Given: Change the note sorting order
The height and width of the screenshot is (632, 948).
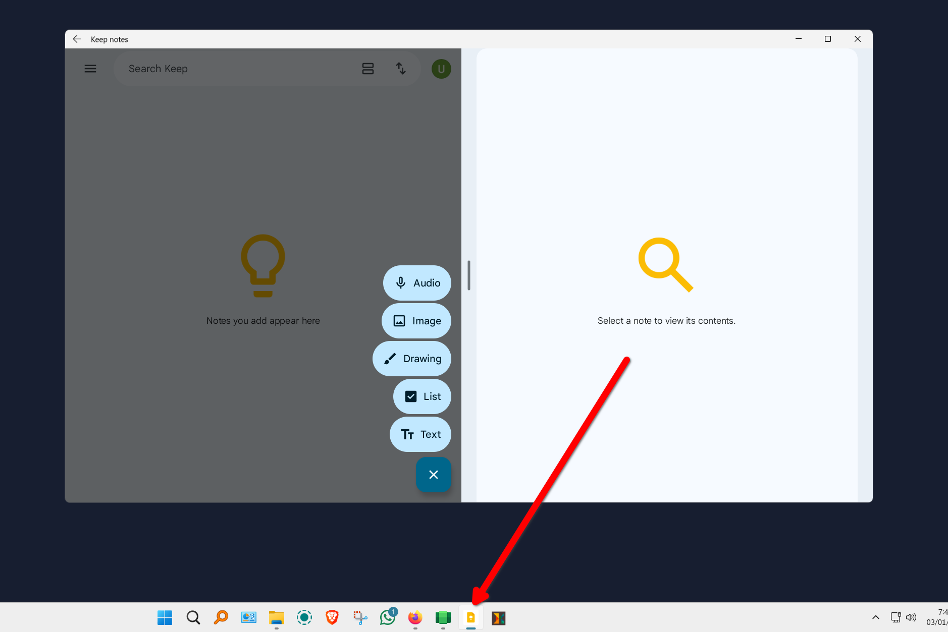Looking at the screenshot, I should point(400,68).
